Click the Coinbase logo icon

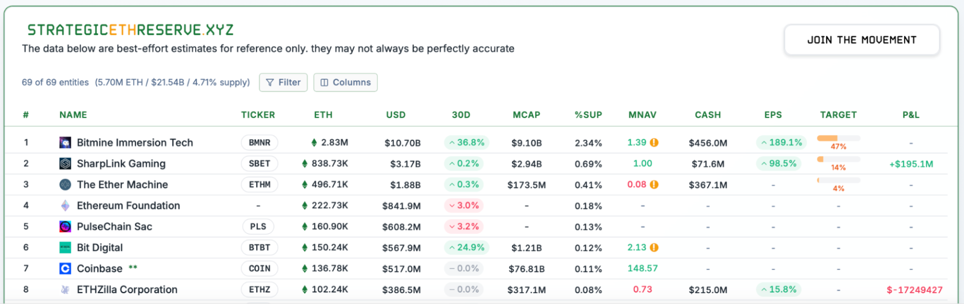(x=65, y=269)
